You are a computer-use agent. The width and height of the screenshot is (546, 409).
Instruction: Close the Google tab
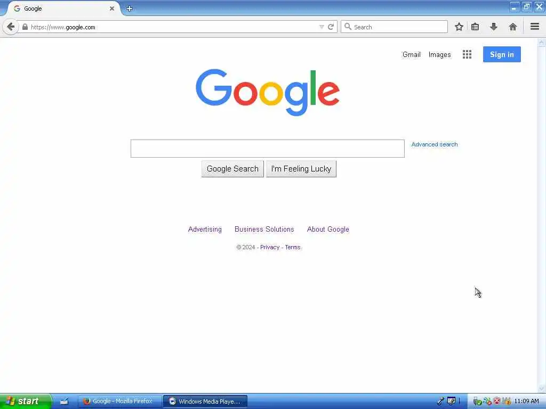pyautogui.click(x=112, y=9)
